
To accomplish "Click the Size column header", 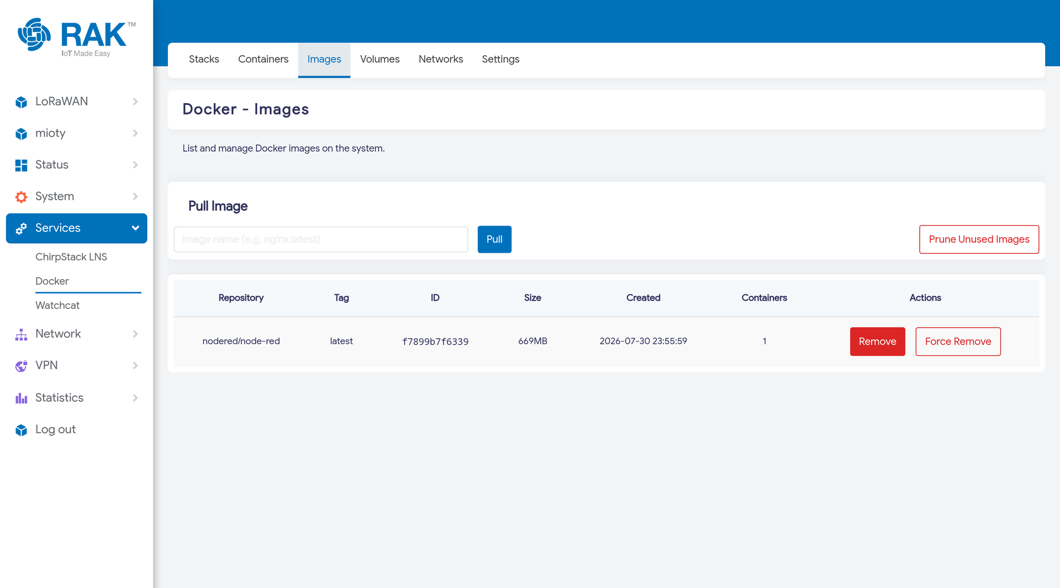I will pos(532,298).
